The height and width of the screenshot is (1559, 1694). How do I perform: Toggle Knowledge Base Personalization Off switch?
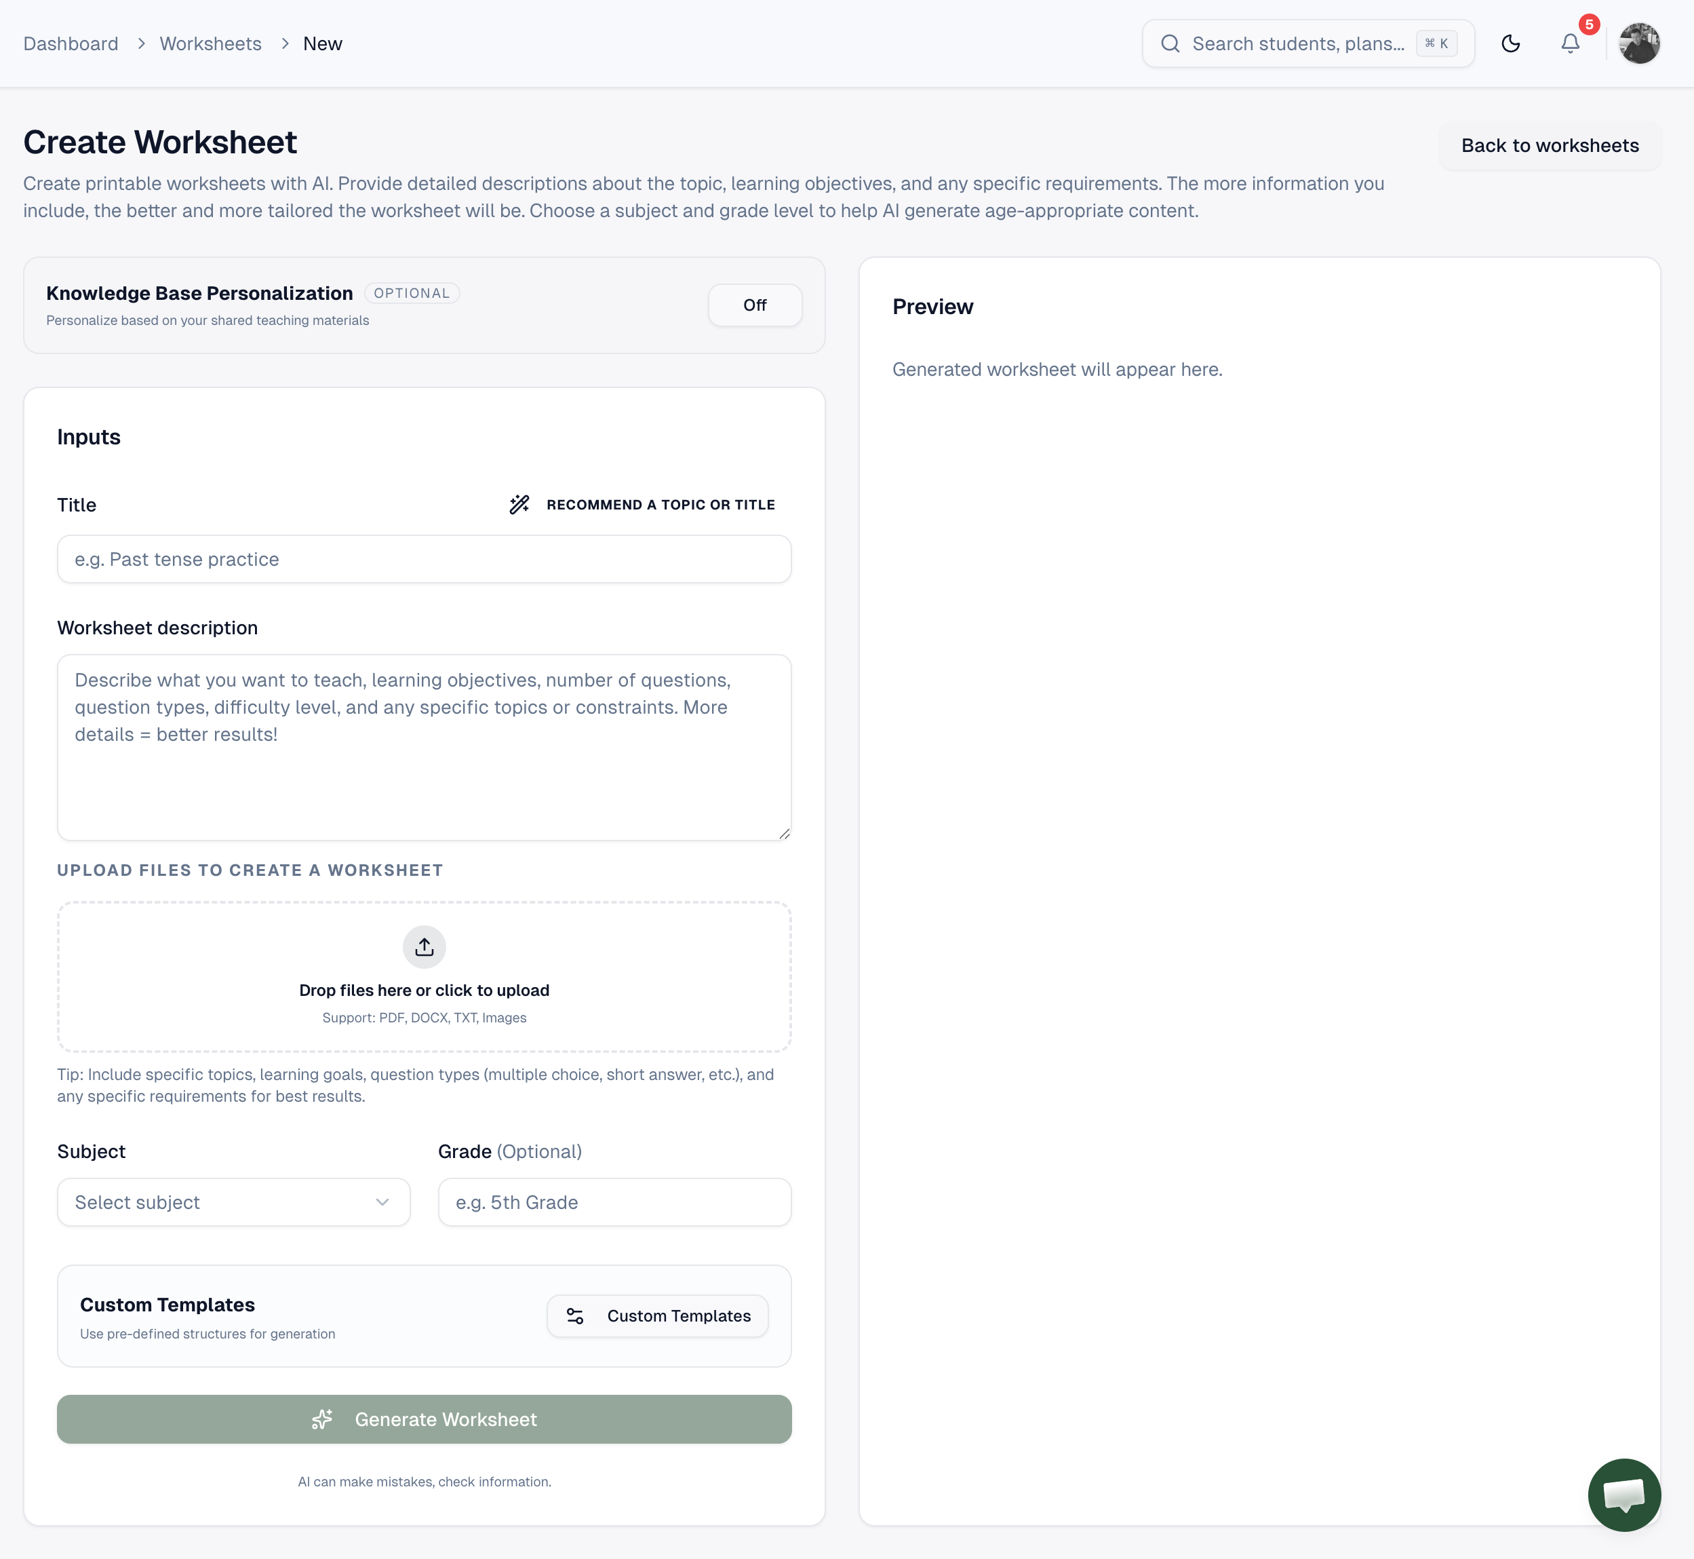coord(754,305)
